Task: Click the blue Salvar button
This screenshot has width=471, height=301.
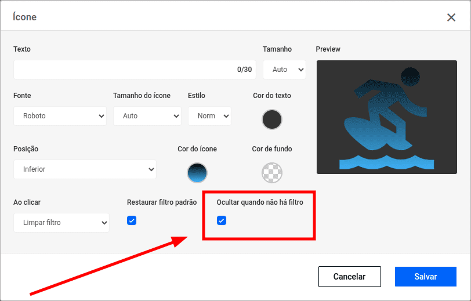Action: (425, 277)
